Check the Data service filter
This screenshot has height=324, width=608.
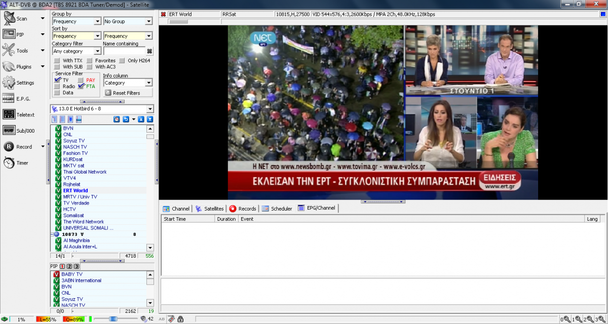pyautogui.click(x=57, y=93)
